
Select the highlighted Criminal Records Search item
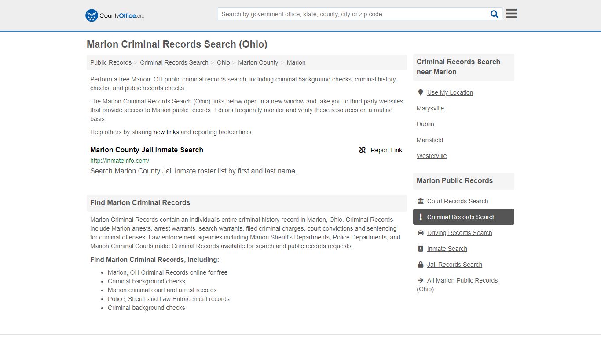[x=464, y=217]
